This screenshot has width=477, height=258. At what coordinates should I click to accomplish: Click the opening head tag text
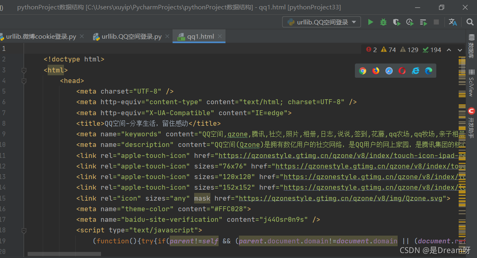tap(72, 81)
